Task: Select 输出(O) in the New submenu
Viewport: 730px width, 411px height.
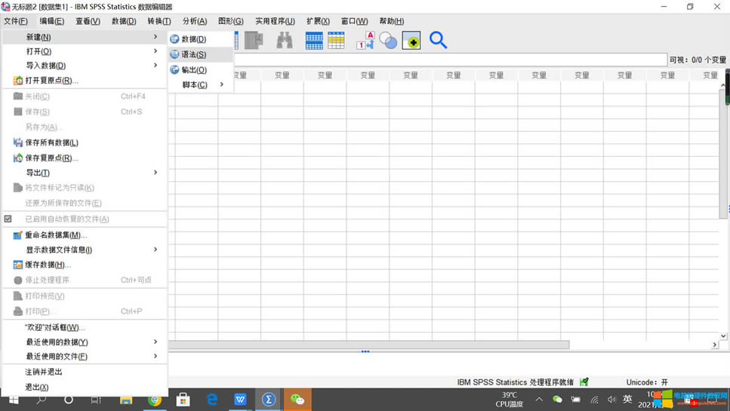Action: 194,69
